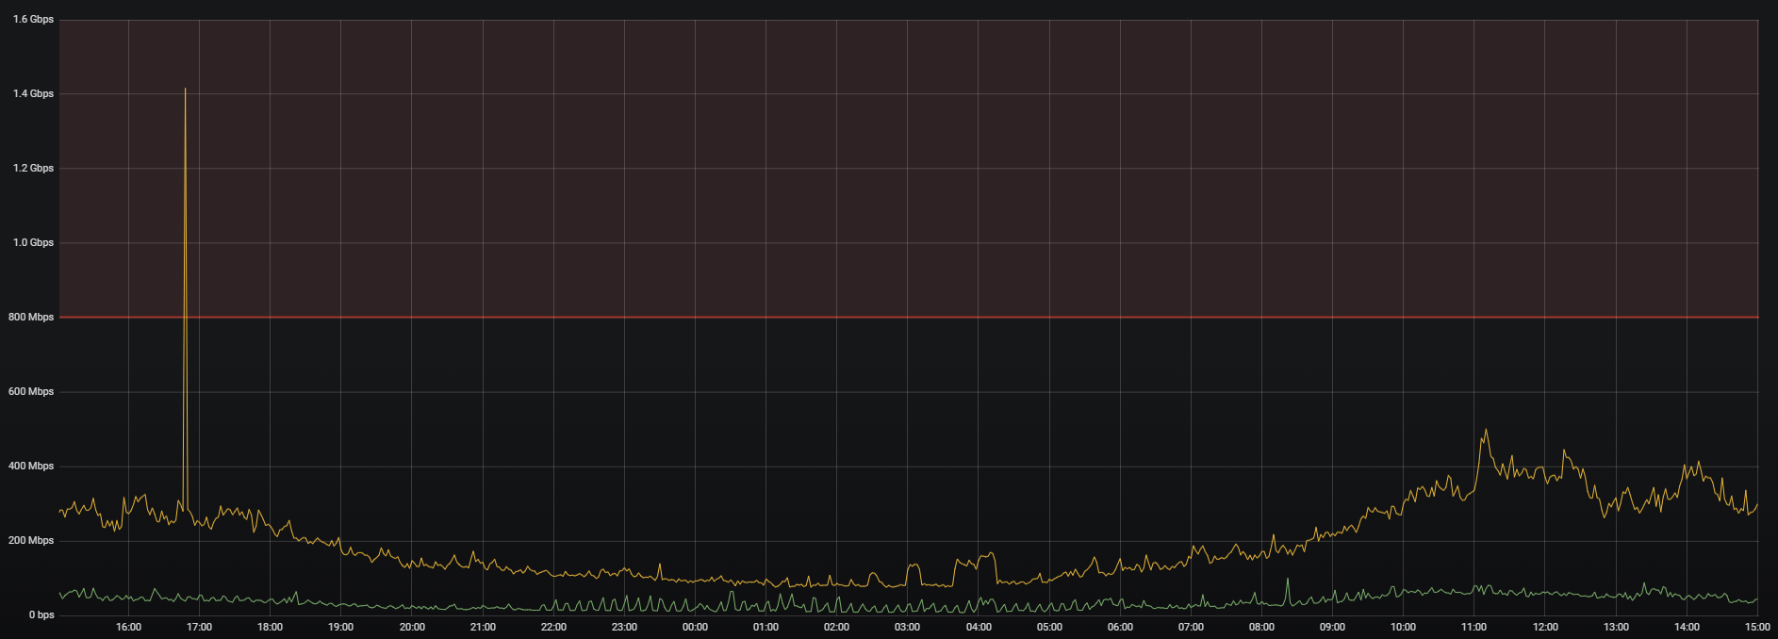Click the 19:00 time axis label
The image size is (1778, 639).
[340, 628]
